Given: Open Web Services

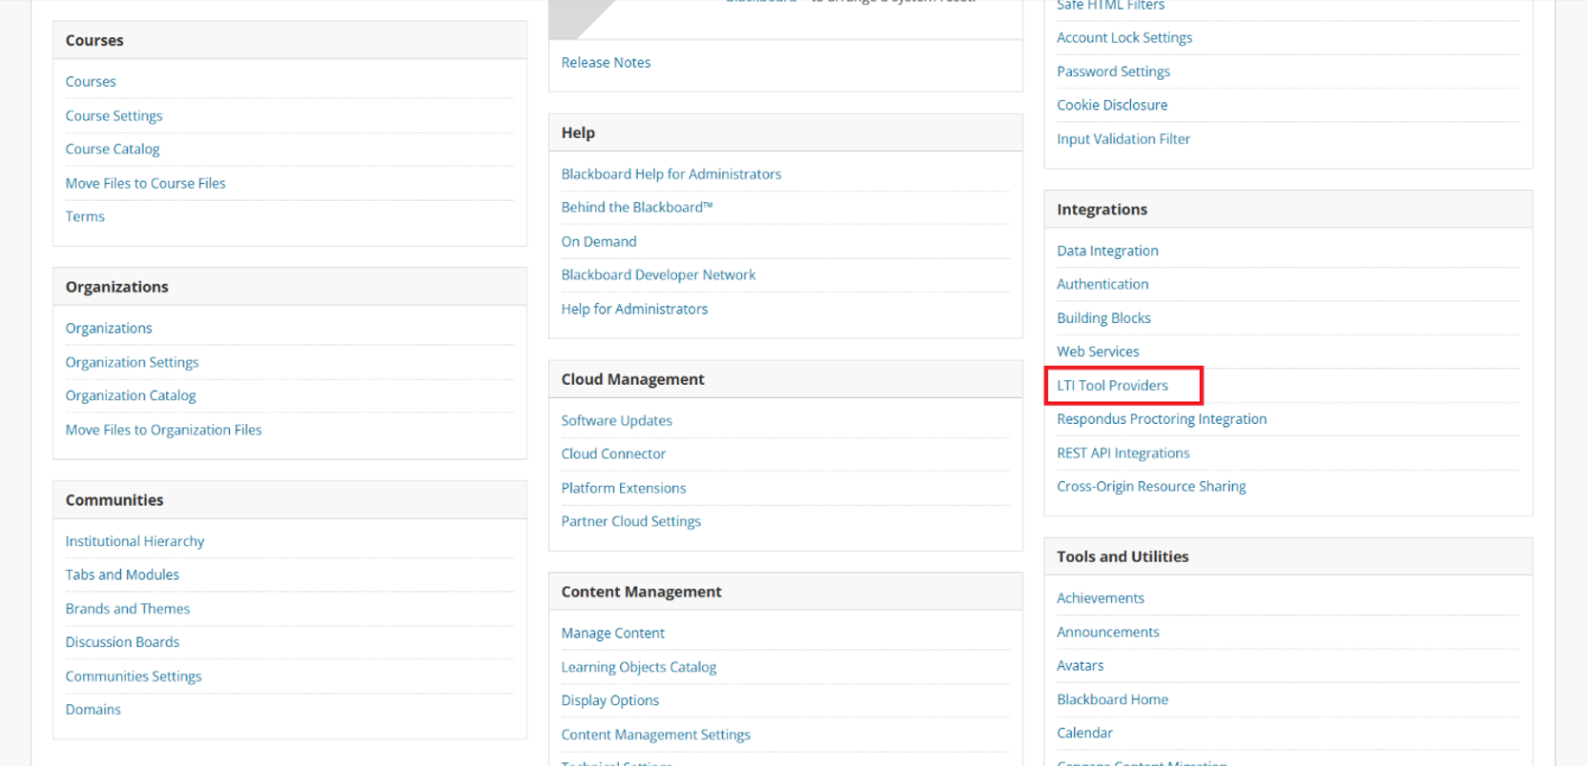Looking at the screenshot, I should (1098, 352).
